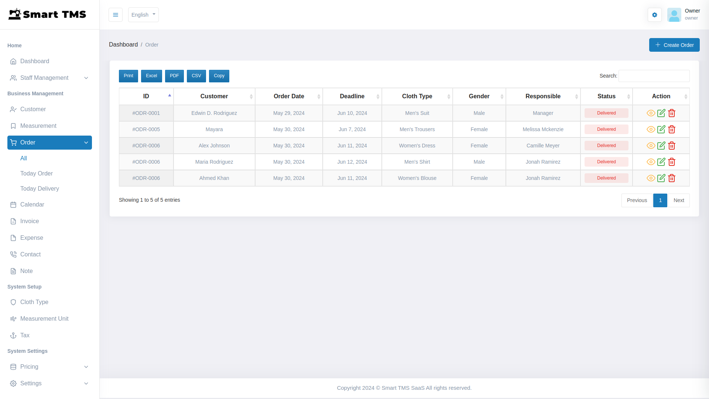Open the gear settings icon in header
The height and width of the screenshot is (399, 709).
click(x=654, y=15)
